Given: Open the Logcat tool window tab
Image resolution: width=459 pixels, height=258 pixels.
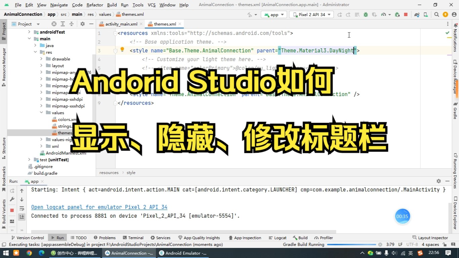Looking at the screenshot, I should tap(277, 238).
